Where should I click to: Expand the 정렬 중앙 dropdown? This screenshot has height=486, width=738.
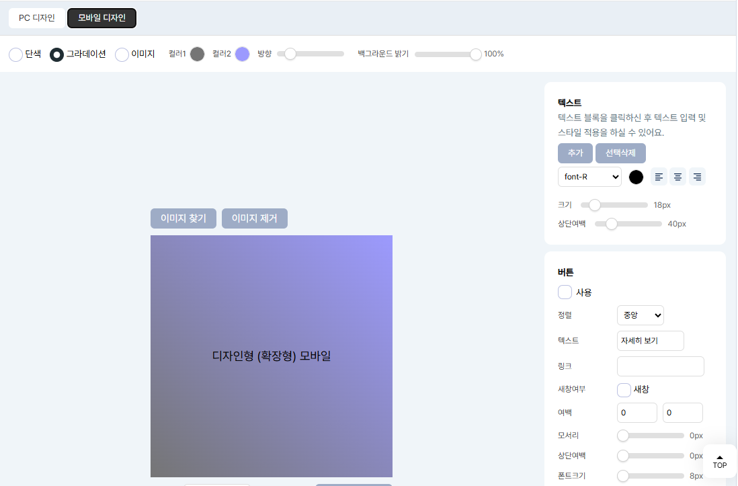click(x=640, y=315)
